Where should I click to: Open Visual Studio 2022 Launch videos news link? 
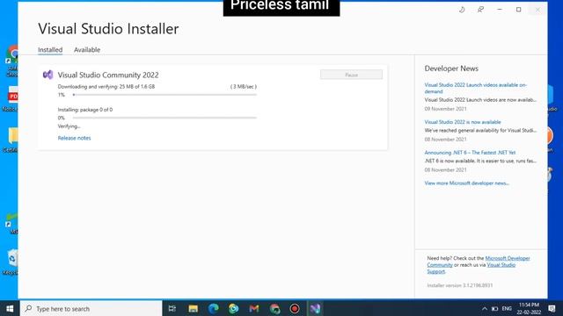click(x=475, y=88)
